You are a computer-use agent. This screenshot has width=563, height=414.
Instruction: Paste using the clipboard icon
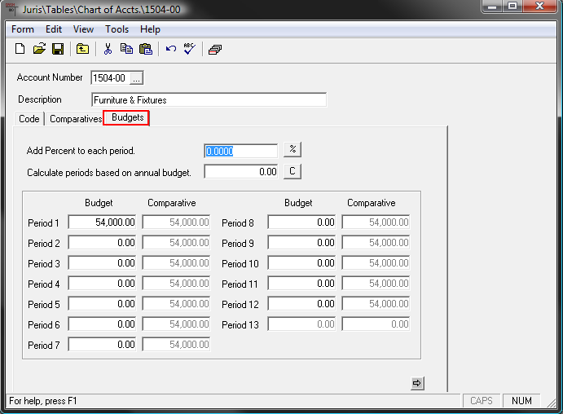(x=145, y=49)
